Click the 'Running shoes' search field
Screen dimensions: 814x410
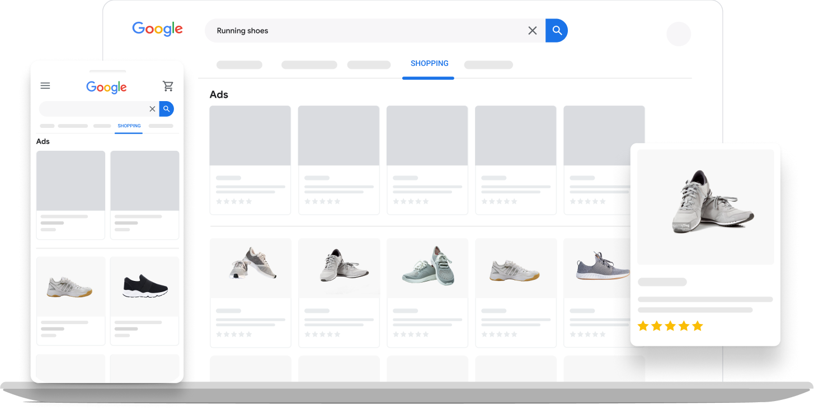[x=375, y=31]
